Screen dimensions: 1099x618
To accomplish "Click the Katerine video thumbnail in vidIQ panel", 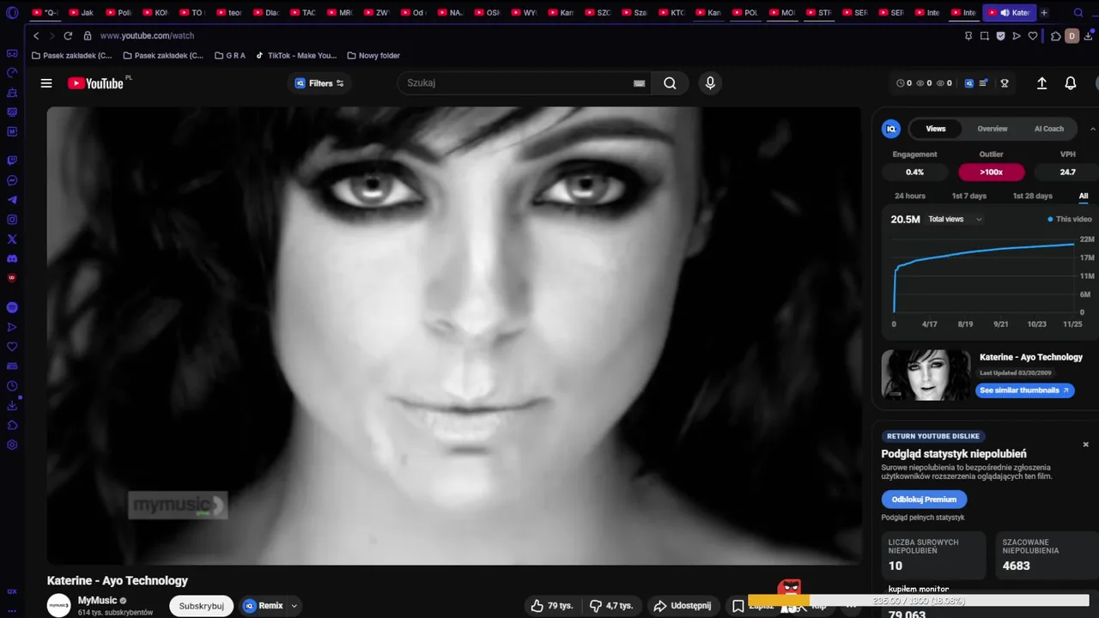I will click(x=926, y=375).
